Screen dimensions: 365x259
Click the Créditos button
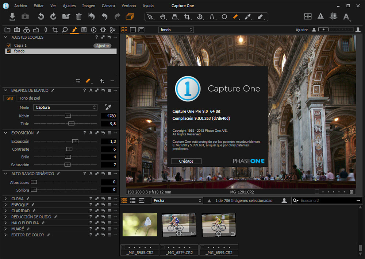click(186, 161)
